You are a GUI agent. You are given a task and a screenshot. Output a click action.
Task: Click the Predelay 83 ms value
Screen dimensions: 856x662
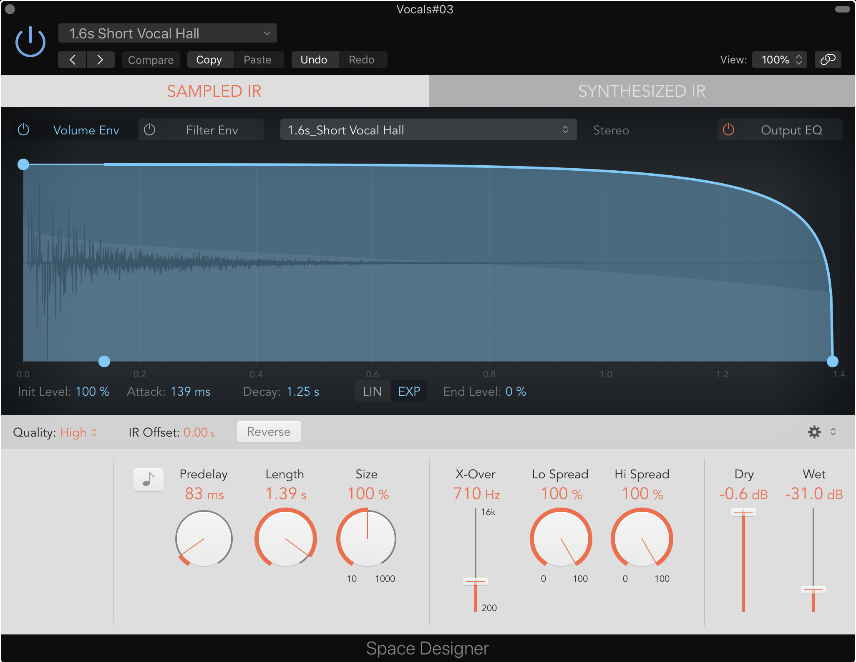coord(204,494)
